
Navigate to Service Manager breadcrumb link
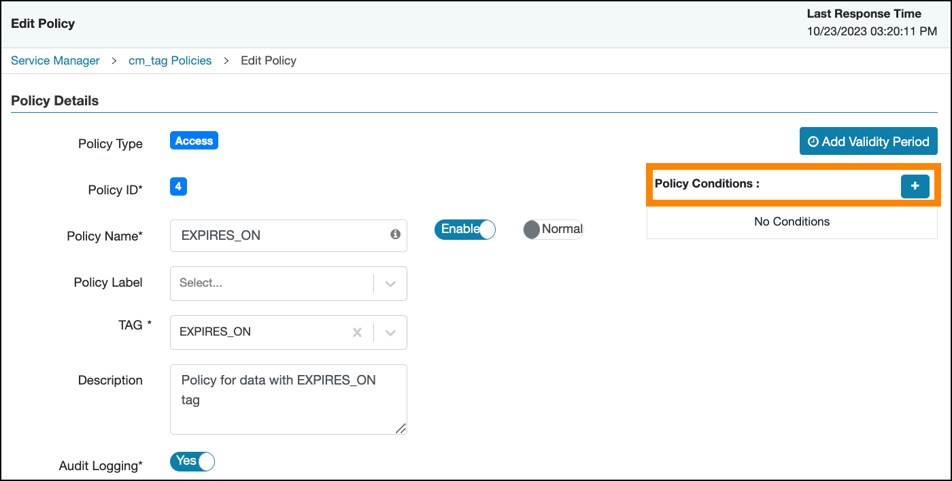point(54,60)
